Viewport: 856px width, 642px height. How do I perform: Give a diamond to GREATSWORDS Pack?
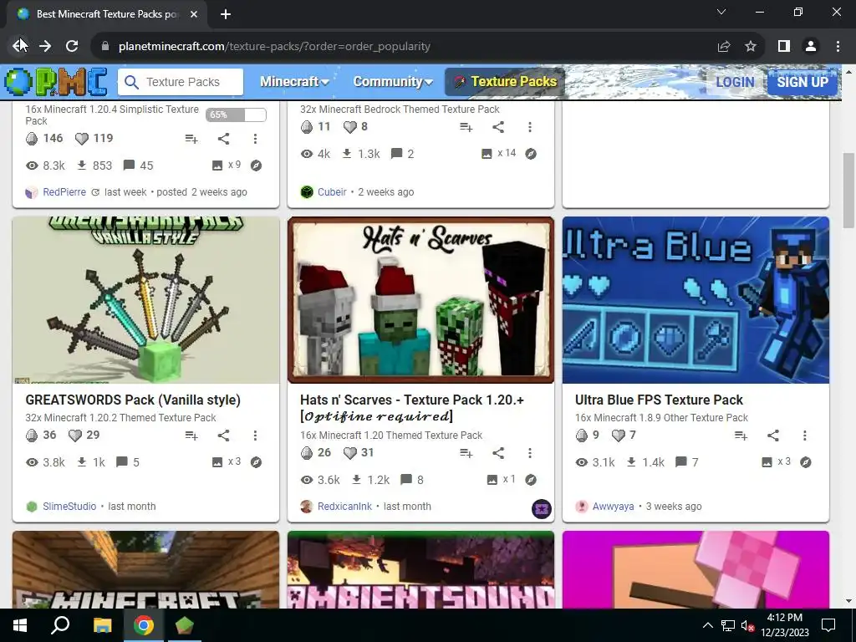pyautogui.click(x=32, y=435)
